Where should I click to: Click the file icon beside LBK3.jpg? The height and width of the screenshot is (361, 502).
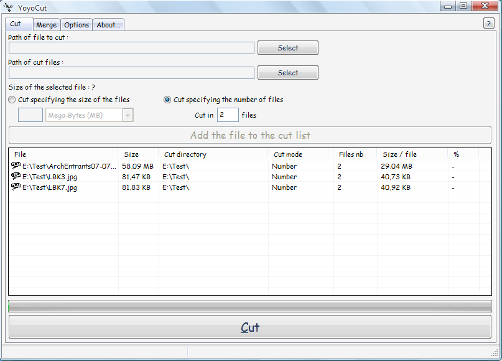[16, 176]
